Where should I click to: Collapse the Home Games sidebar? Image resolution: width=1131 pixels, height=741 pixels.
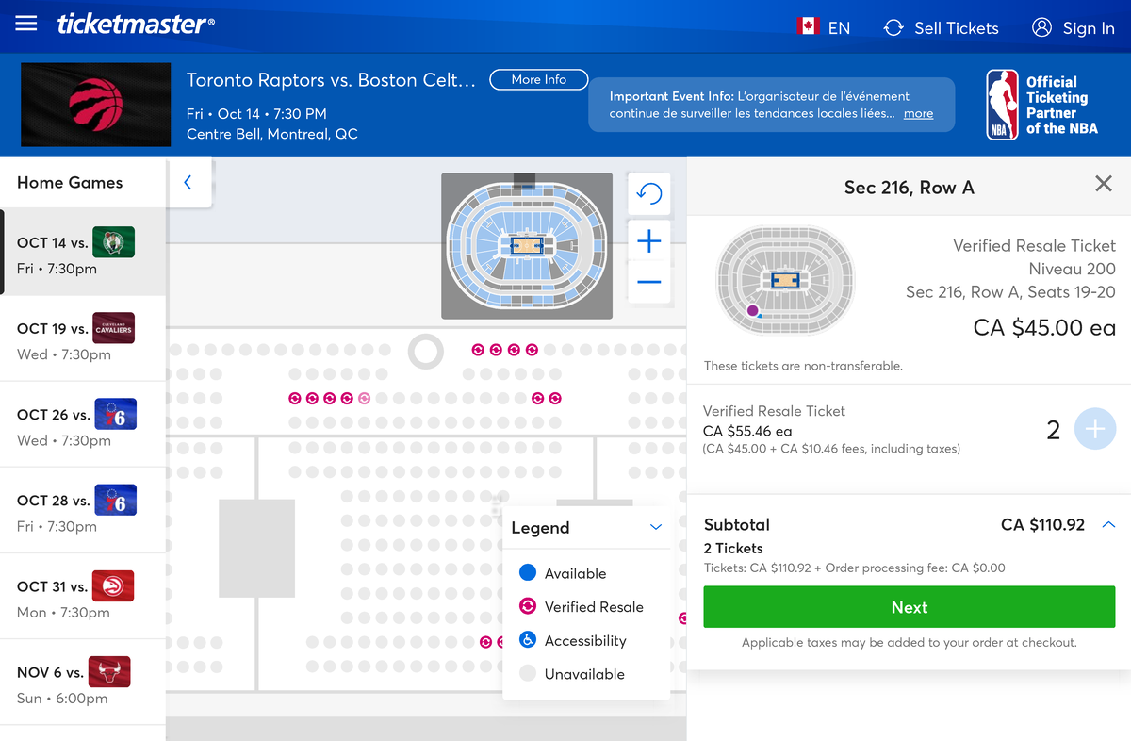pyautogui.click(x=188, y=183)
